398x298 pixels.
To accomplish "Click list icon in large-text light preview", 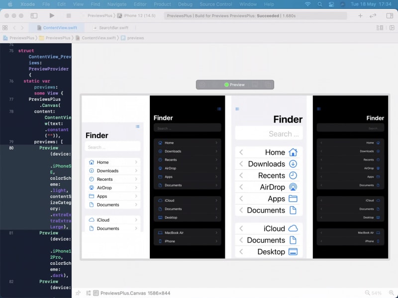I will [x=237, y=109].
